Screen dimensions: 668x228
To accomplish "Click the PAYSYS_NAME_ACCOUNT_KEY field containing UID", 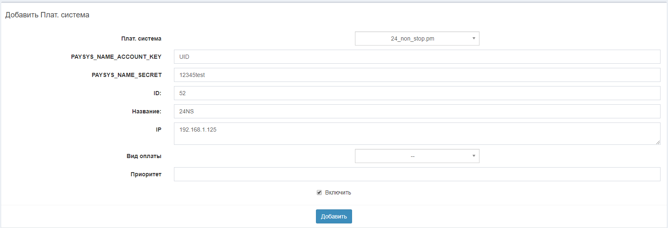I will [x=417, y=57].
